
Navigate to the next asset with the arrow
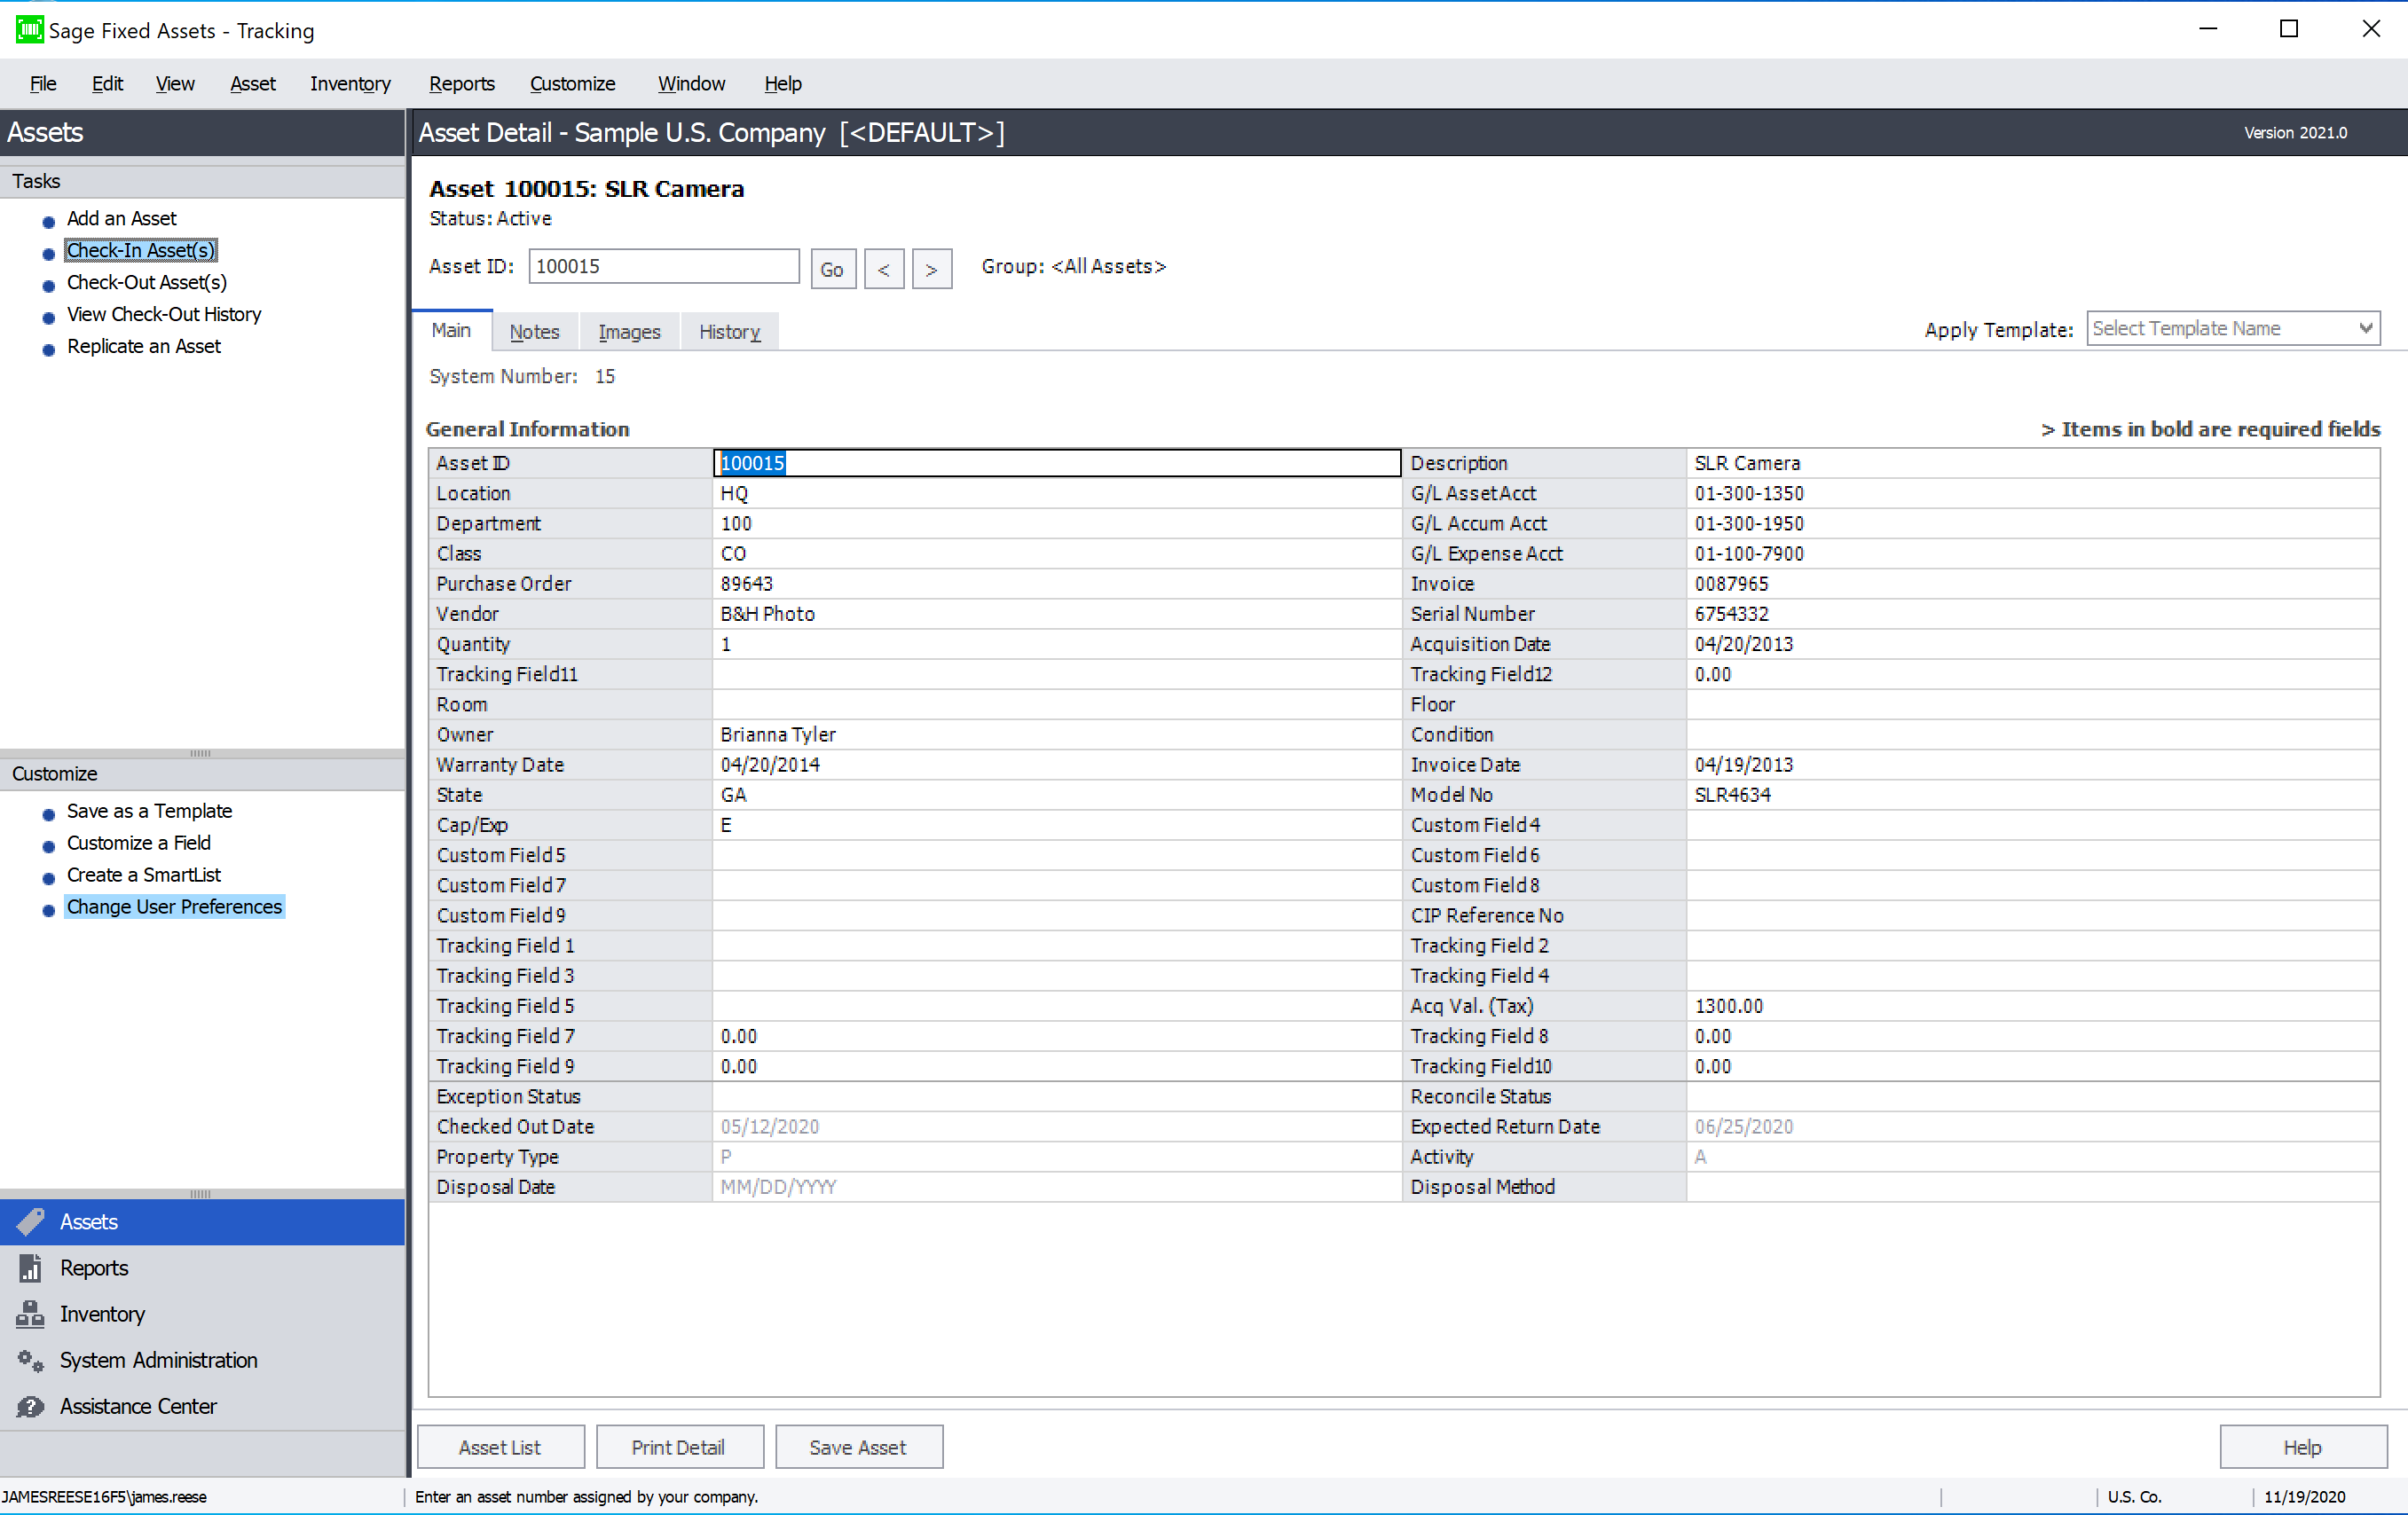[931, 268]
